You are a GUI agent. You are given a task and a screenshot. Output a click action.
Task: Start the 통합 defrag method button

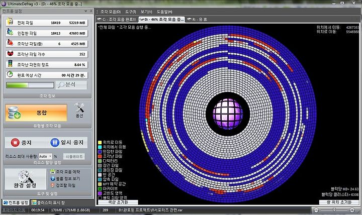pyautogui.click(x=36, y=113)
